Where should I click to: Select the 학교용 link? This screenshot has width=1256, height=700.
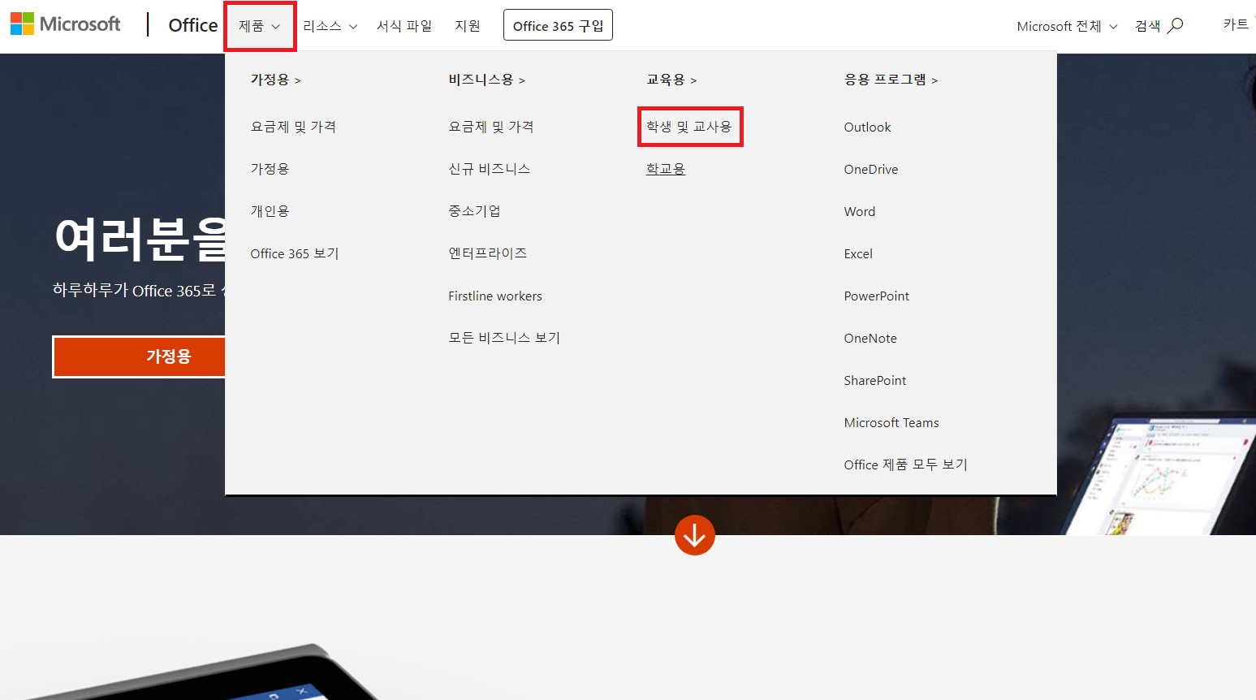tap(666, 169)
